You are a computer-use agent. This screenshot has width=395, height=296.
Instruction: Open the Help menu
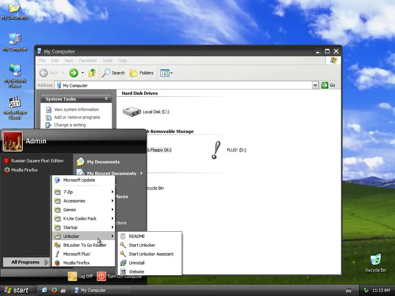[122, 61]
